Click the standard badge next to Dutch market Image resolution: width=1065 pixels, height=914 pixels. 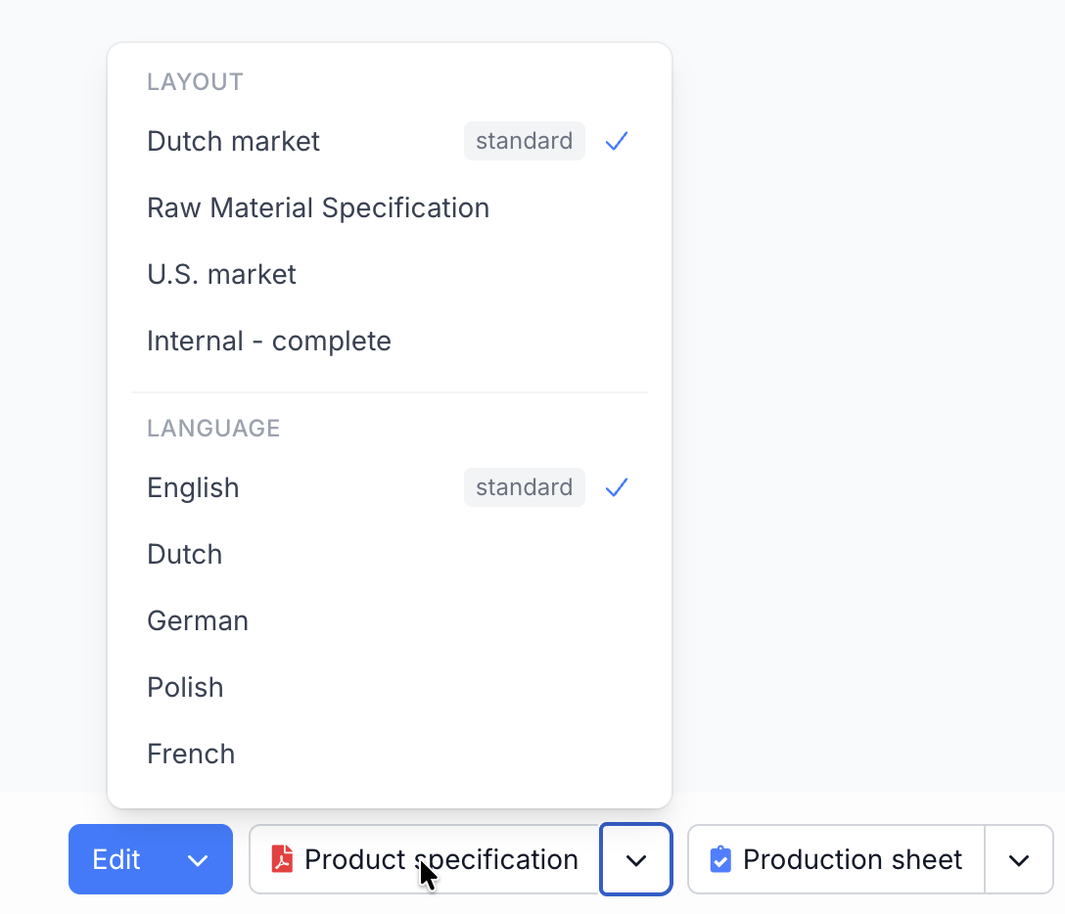[x=524, y=141]
